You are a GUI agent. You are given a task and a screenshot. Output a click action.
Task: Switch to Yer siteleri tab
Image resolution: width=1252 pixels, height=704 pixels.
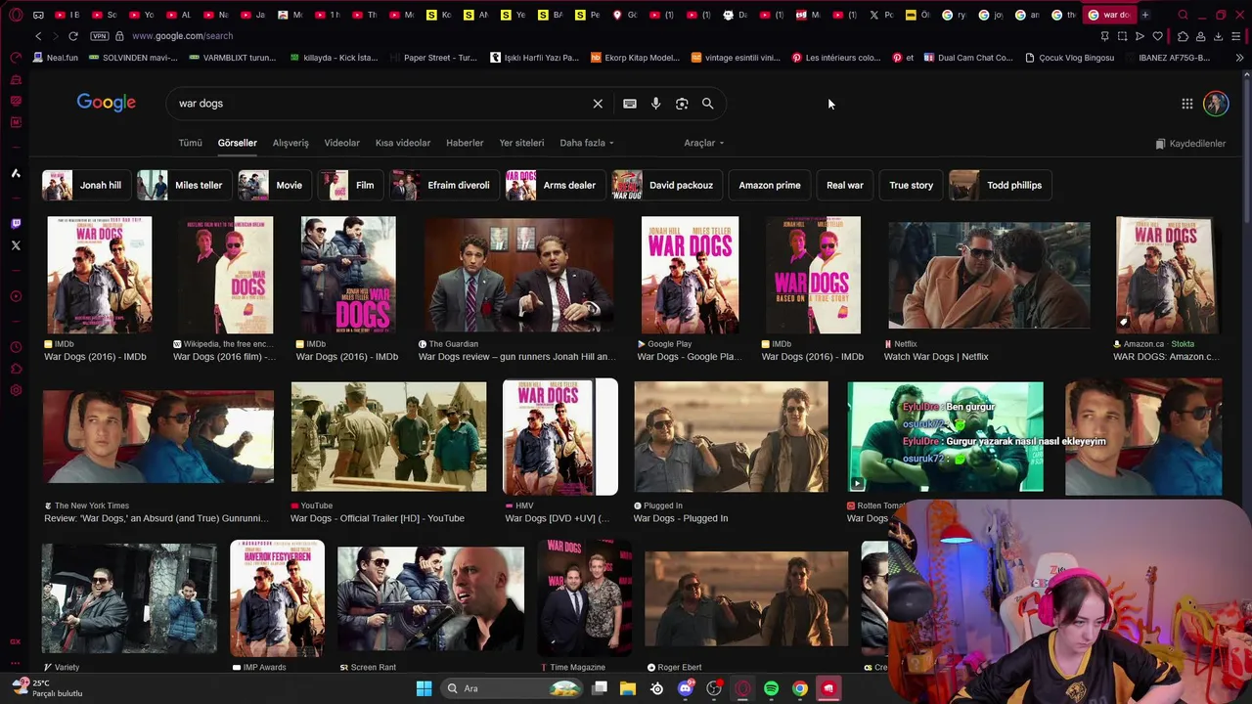pos(521,143)
